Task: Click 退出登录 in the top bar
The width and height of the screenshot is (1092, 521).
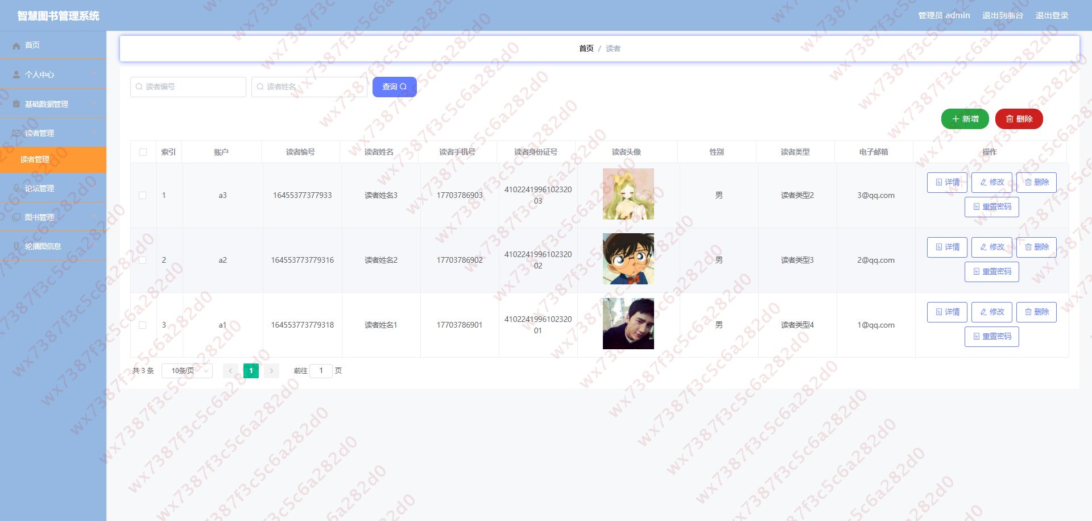Action: 1052,15
